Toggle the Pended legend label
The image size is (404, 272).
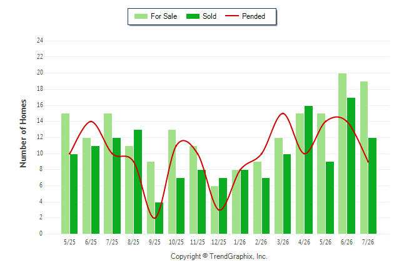(253, 16)
